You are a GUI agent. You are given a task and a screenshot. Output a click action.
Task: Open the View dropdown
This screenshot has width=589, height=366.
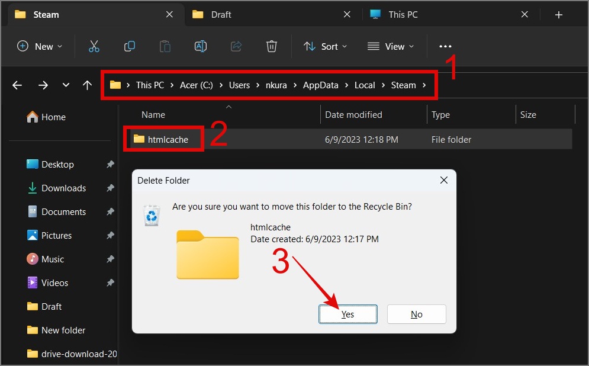click(x=391, y=47)
